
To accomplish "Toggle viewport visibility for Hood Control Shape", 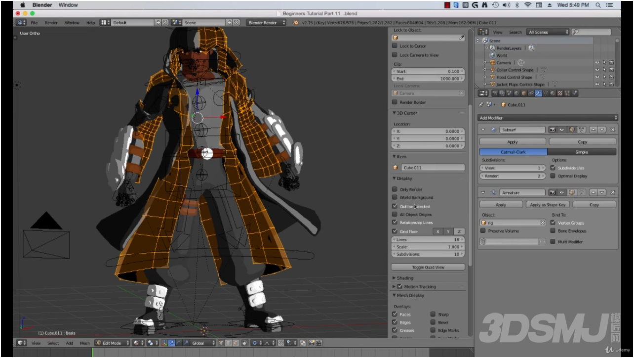I will [597, 77].
